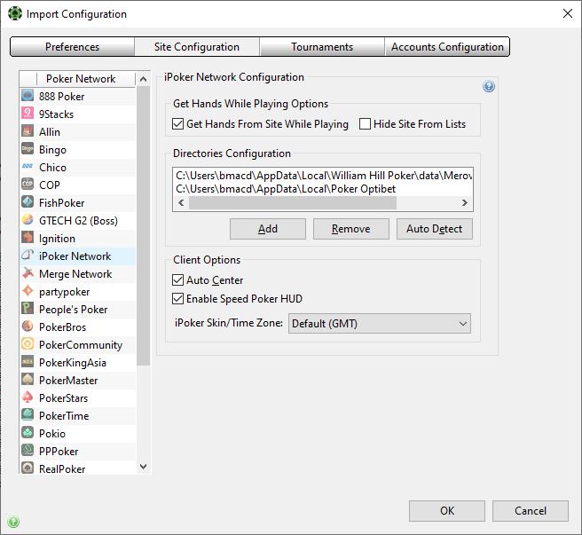
Task: Click the directories list right scroll arrow
Action: pos(464,202)
